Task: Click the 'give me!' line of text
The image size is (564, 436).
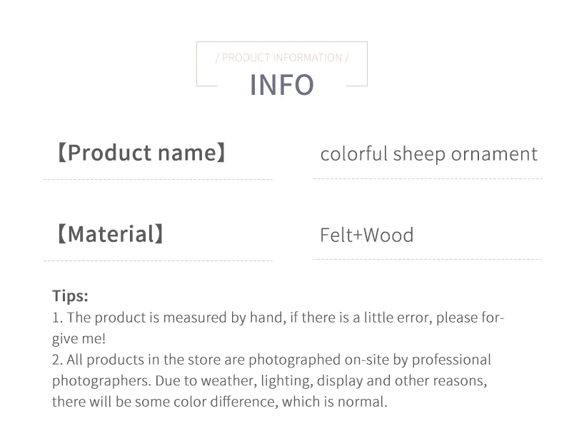Action: (x=79, y=339)
